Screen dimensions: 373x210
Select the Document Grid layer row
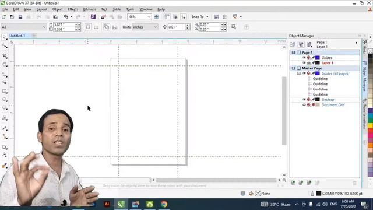(x=325, y=105)
